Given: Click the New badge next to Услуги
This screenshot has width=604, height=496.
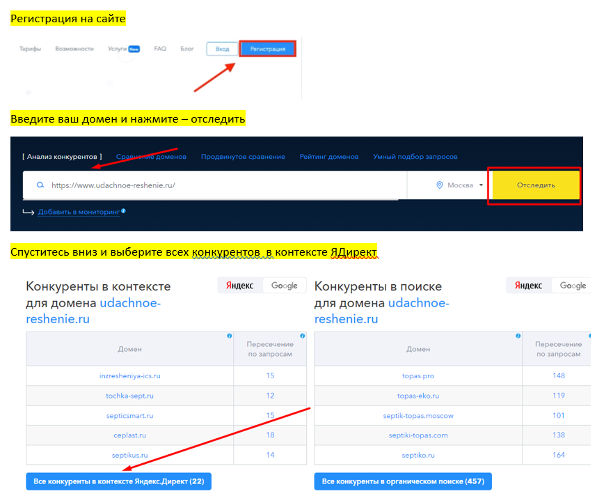Looking at the screenshot, I should click(x=134, y=49).
